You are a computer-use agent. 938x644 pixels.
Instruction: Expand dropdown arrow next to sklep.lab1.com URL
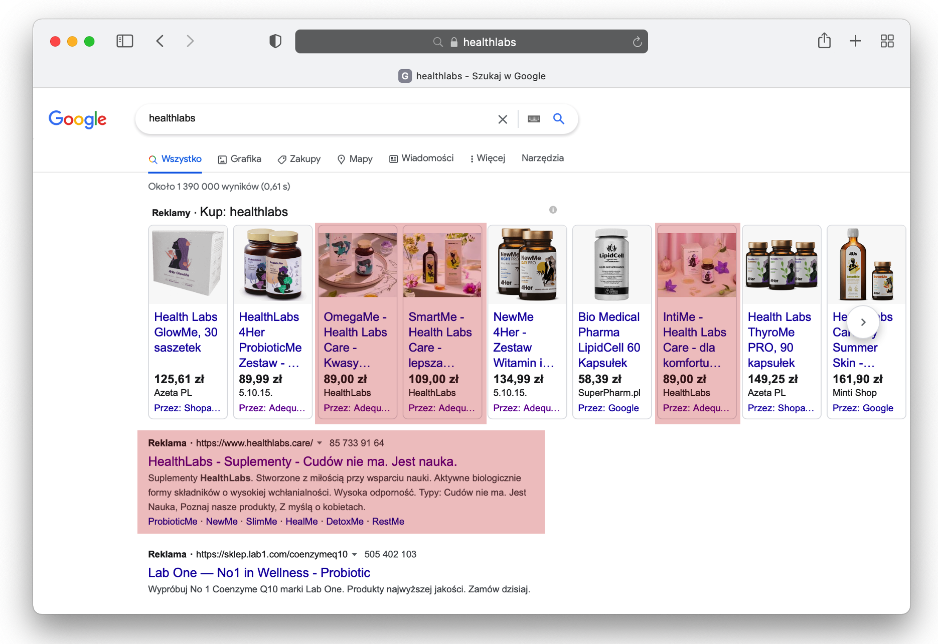tap(354, 554)
